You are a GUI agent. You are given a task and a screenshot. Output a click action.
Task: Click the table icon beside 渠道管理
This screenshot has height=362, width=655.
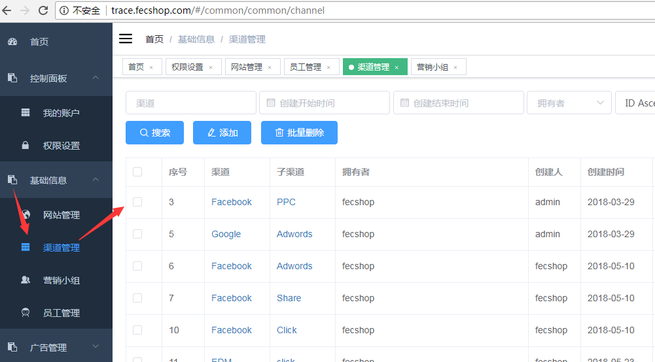(x=26, y=247)
